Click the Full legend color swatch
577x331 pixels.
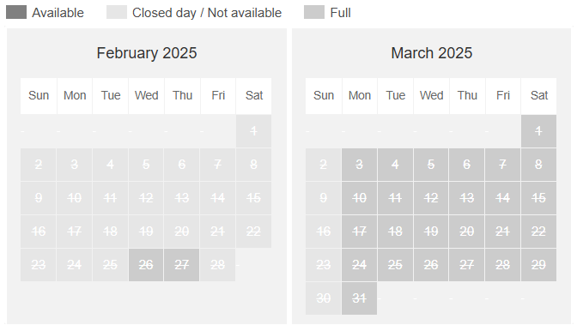(314, 12)
